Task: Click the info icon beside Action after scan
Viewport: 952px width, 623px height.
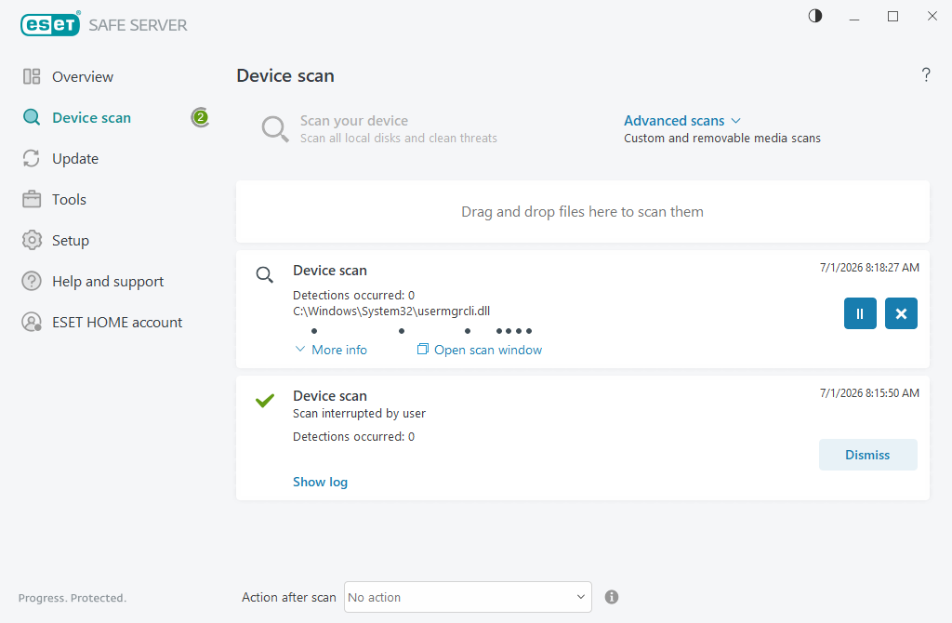Action: [612, 597]
